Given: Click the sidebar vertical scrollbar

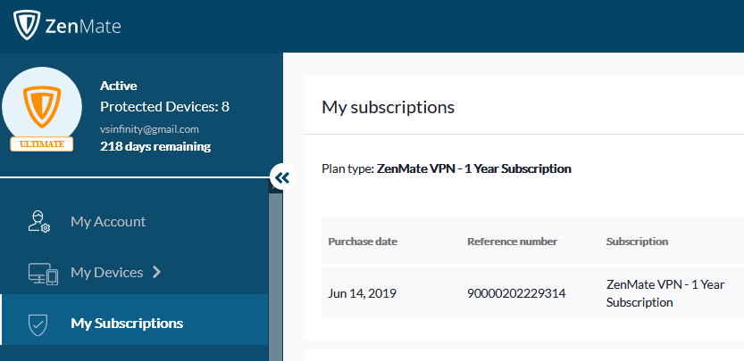Looking at the screenshot, I should point(275,275).
